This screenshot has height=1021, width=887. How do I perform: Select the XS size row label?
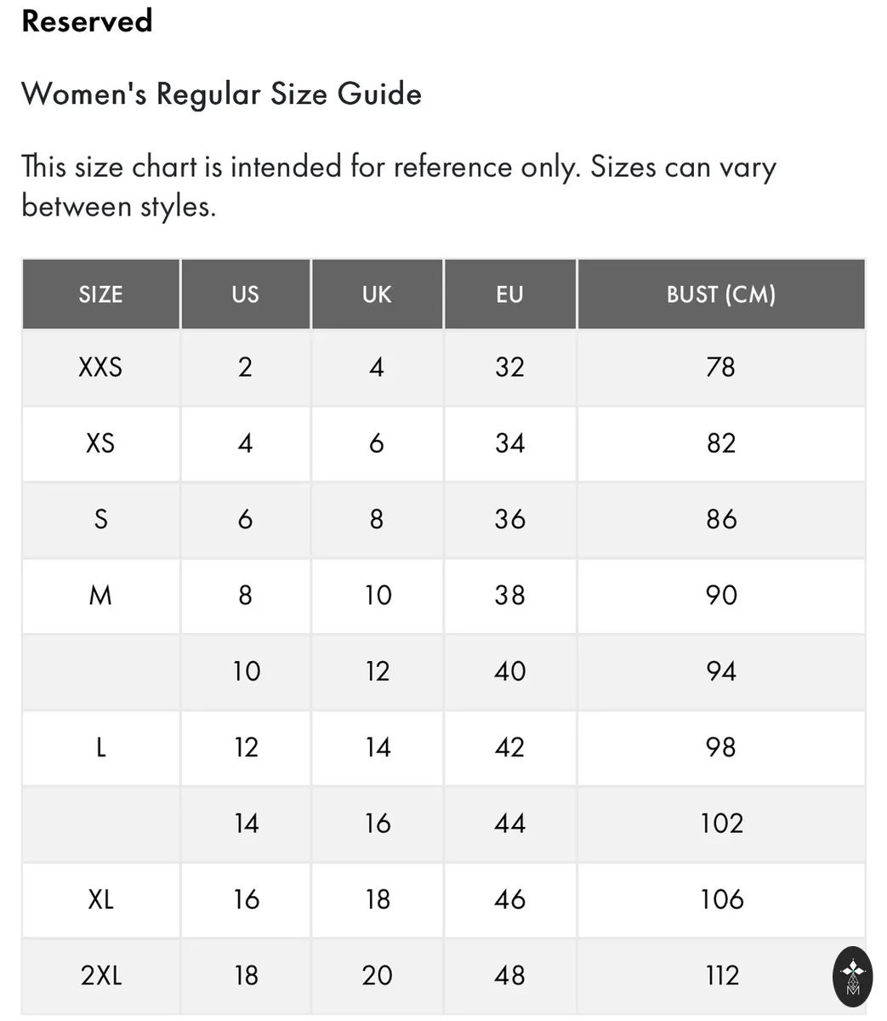[x=101, y=443]
